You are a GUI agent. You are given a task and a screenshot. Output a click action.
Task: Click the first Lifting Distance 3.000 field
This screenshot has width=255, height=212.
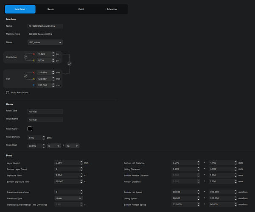coord(184,169)
